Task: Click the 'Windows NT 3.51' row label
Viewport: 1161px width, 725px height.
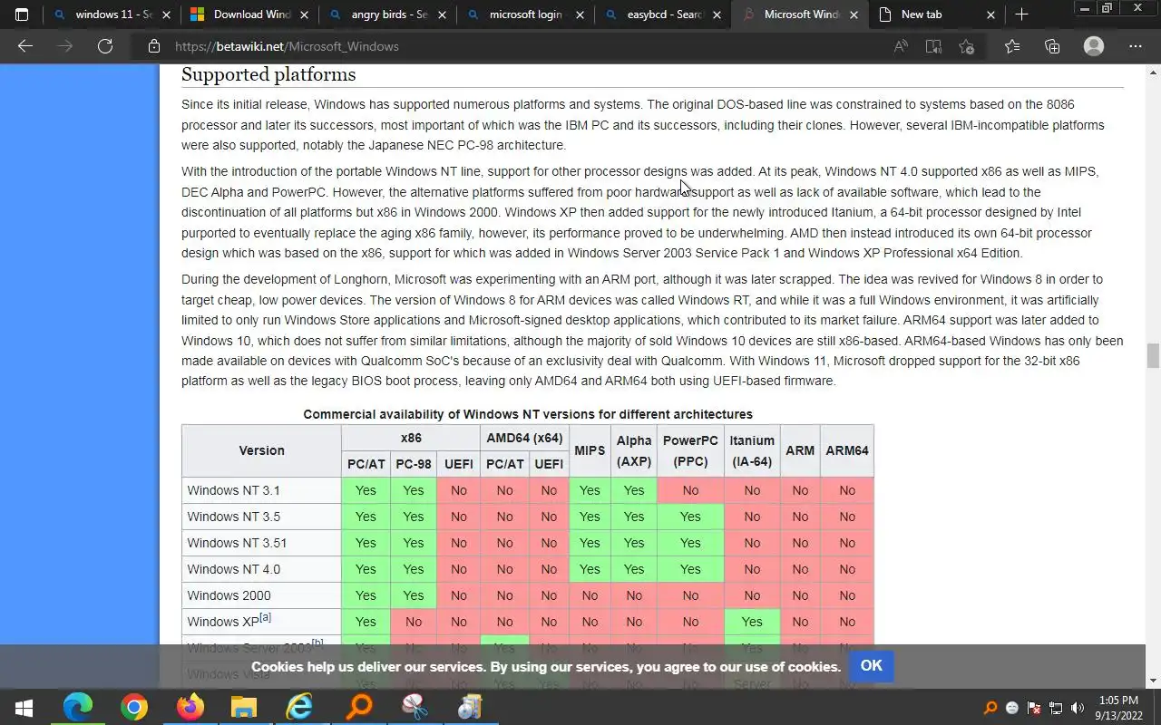Action: pyautogui.click(x=237, y=543)
